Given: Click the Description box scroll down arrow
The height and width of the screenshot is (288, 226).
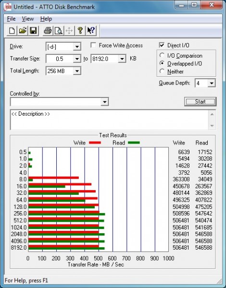Looking at the screenshot, I should (212, 126).
